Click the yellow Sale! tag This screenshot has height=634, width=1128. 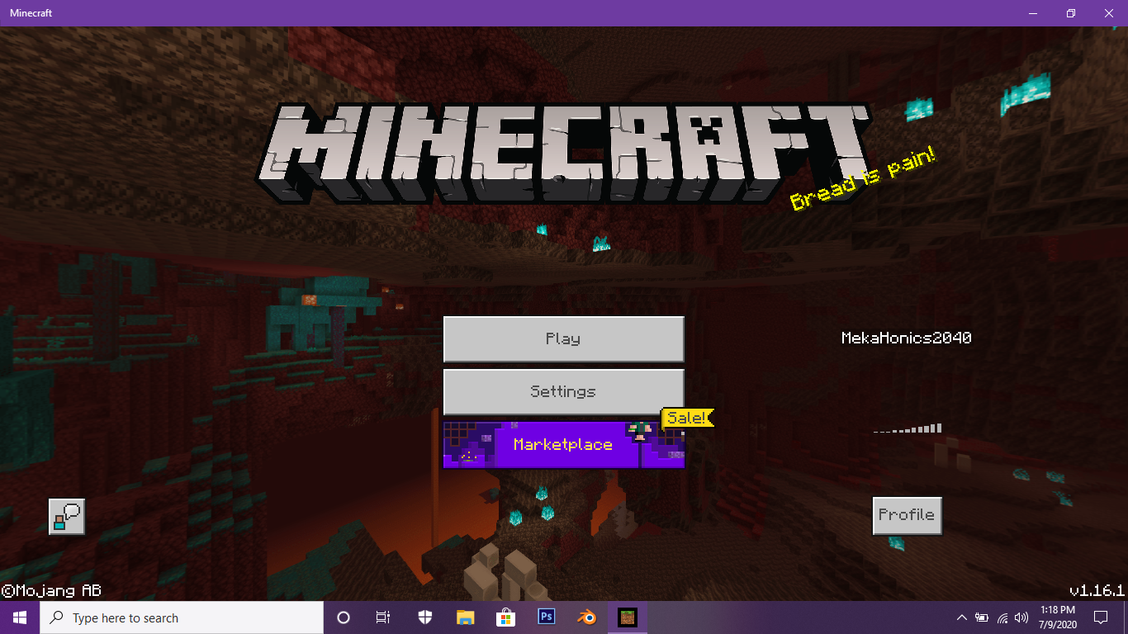pyautogui.click(x=687, y=419)
